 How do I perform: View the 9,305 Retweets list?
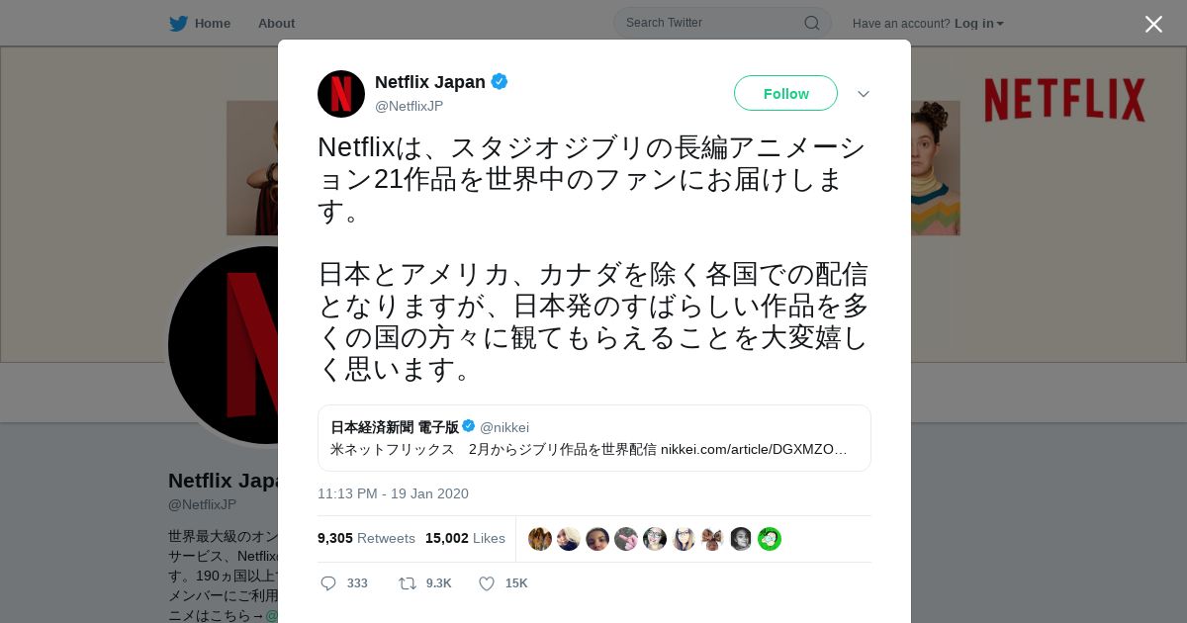366,538
